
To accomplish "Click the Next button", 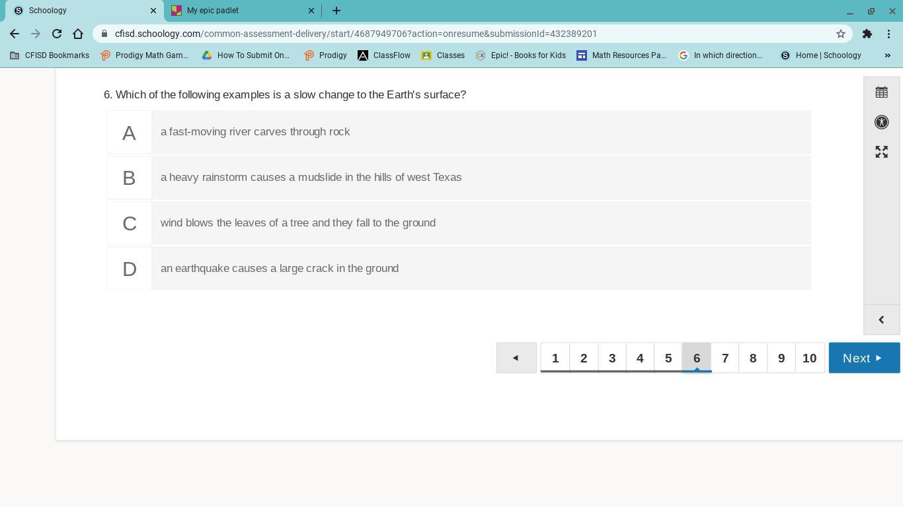I will 864,358.
